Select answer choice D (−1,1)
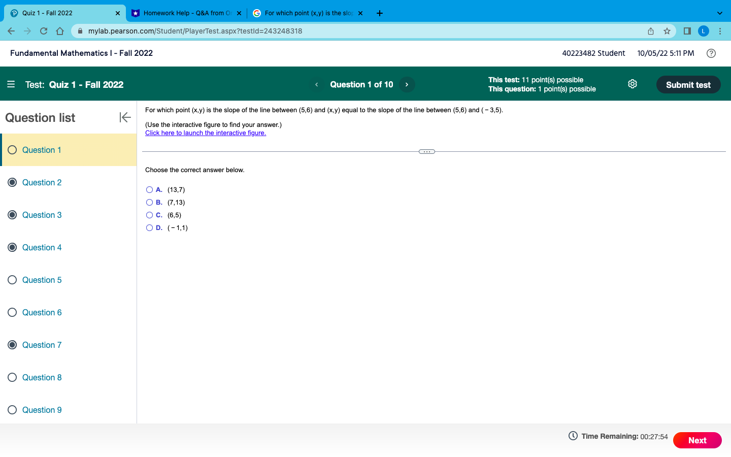Screen dimensions: 731x457 [x=149, y=227]
